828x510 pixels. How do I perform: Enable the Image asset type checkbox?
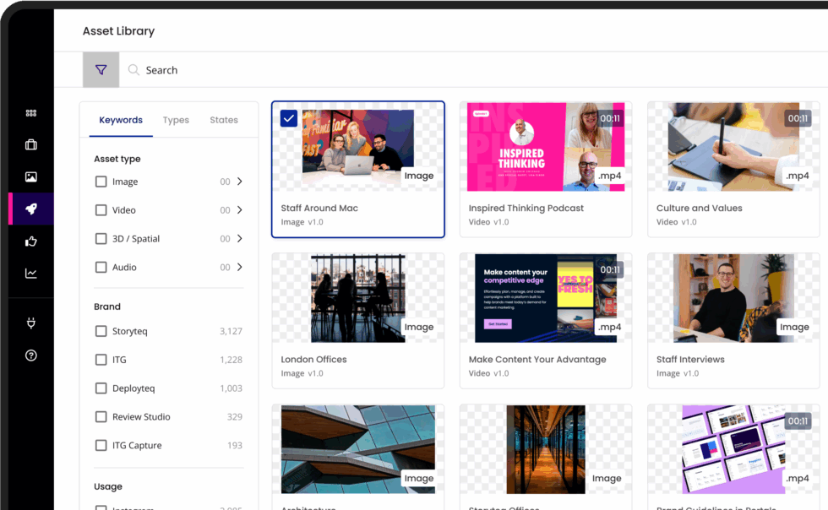point(101,182)
